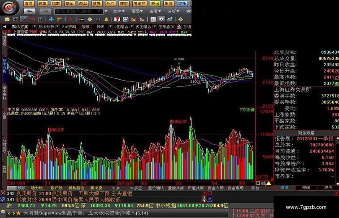Switch to the 财务 tab in side panel
The width and height of the screenshot is (339, 218).
(284, 188)
